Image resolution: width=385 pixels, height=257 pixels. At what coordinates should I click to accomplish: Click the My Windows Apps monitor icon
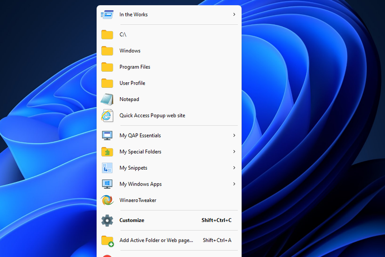(x=107, y=184)
